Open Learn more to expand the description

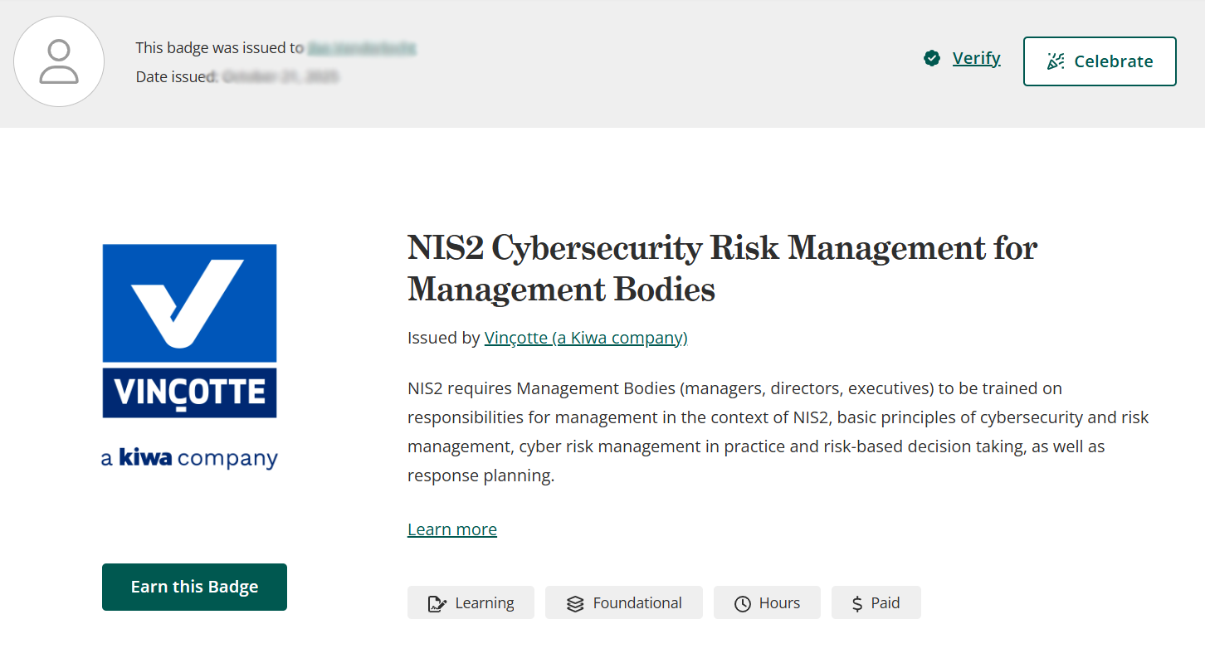[x=451, y=529]
